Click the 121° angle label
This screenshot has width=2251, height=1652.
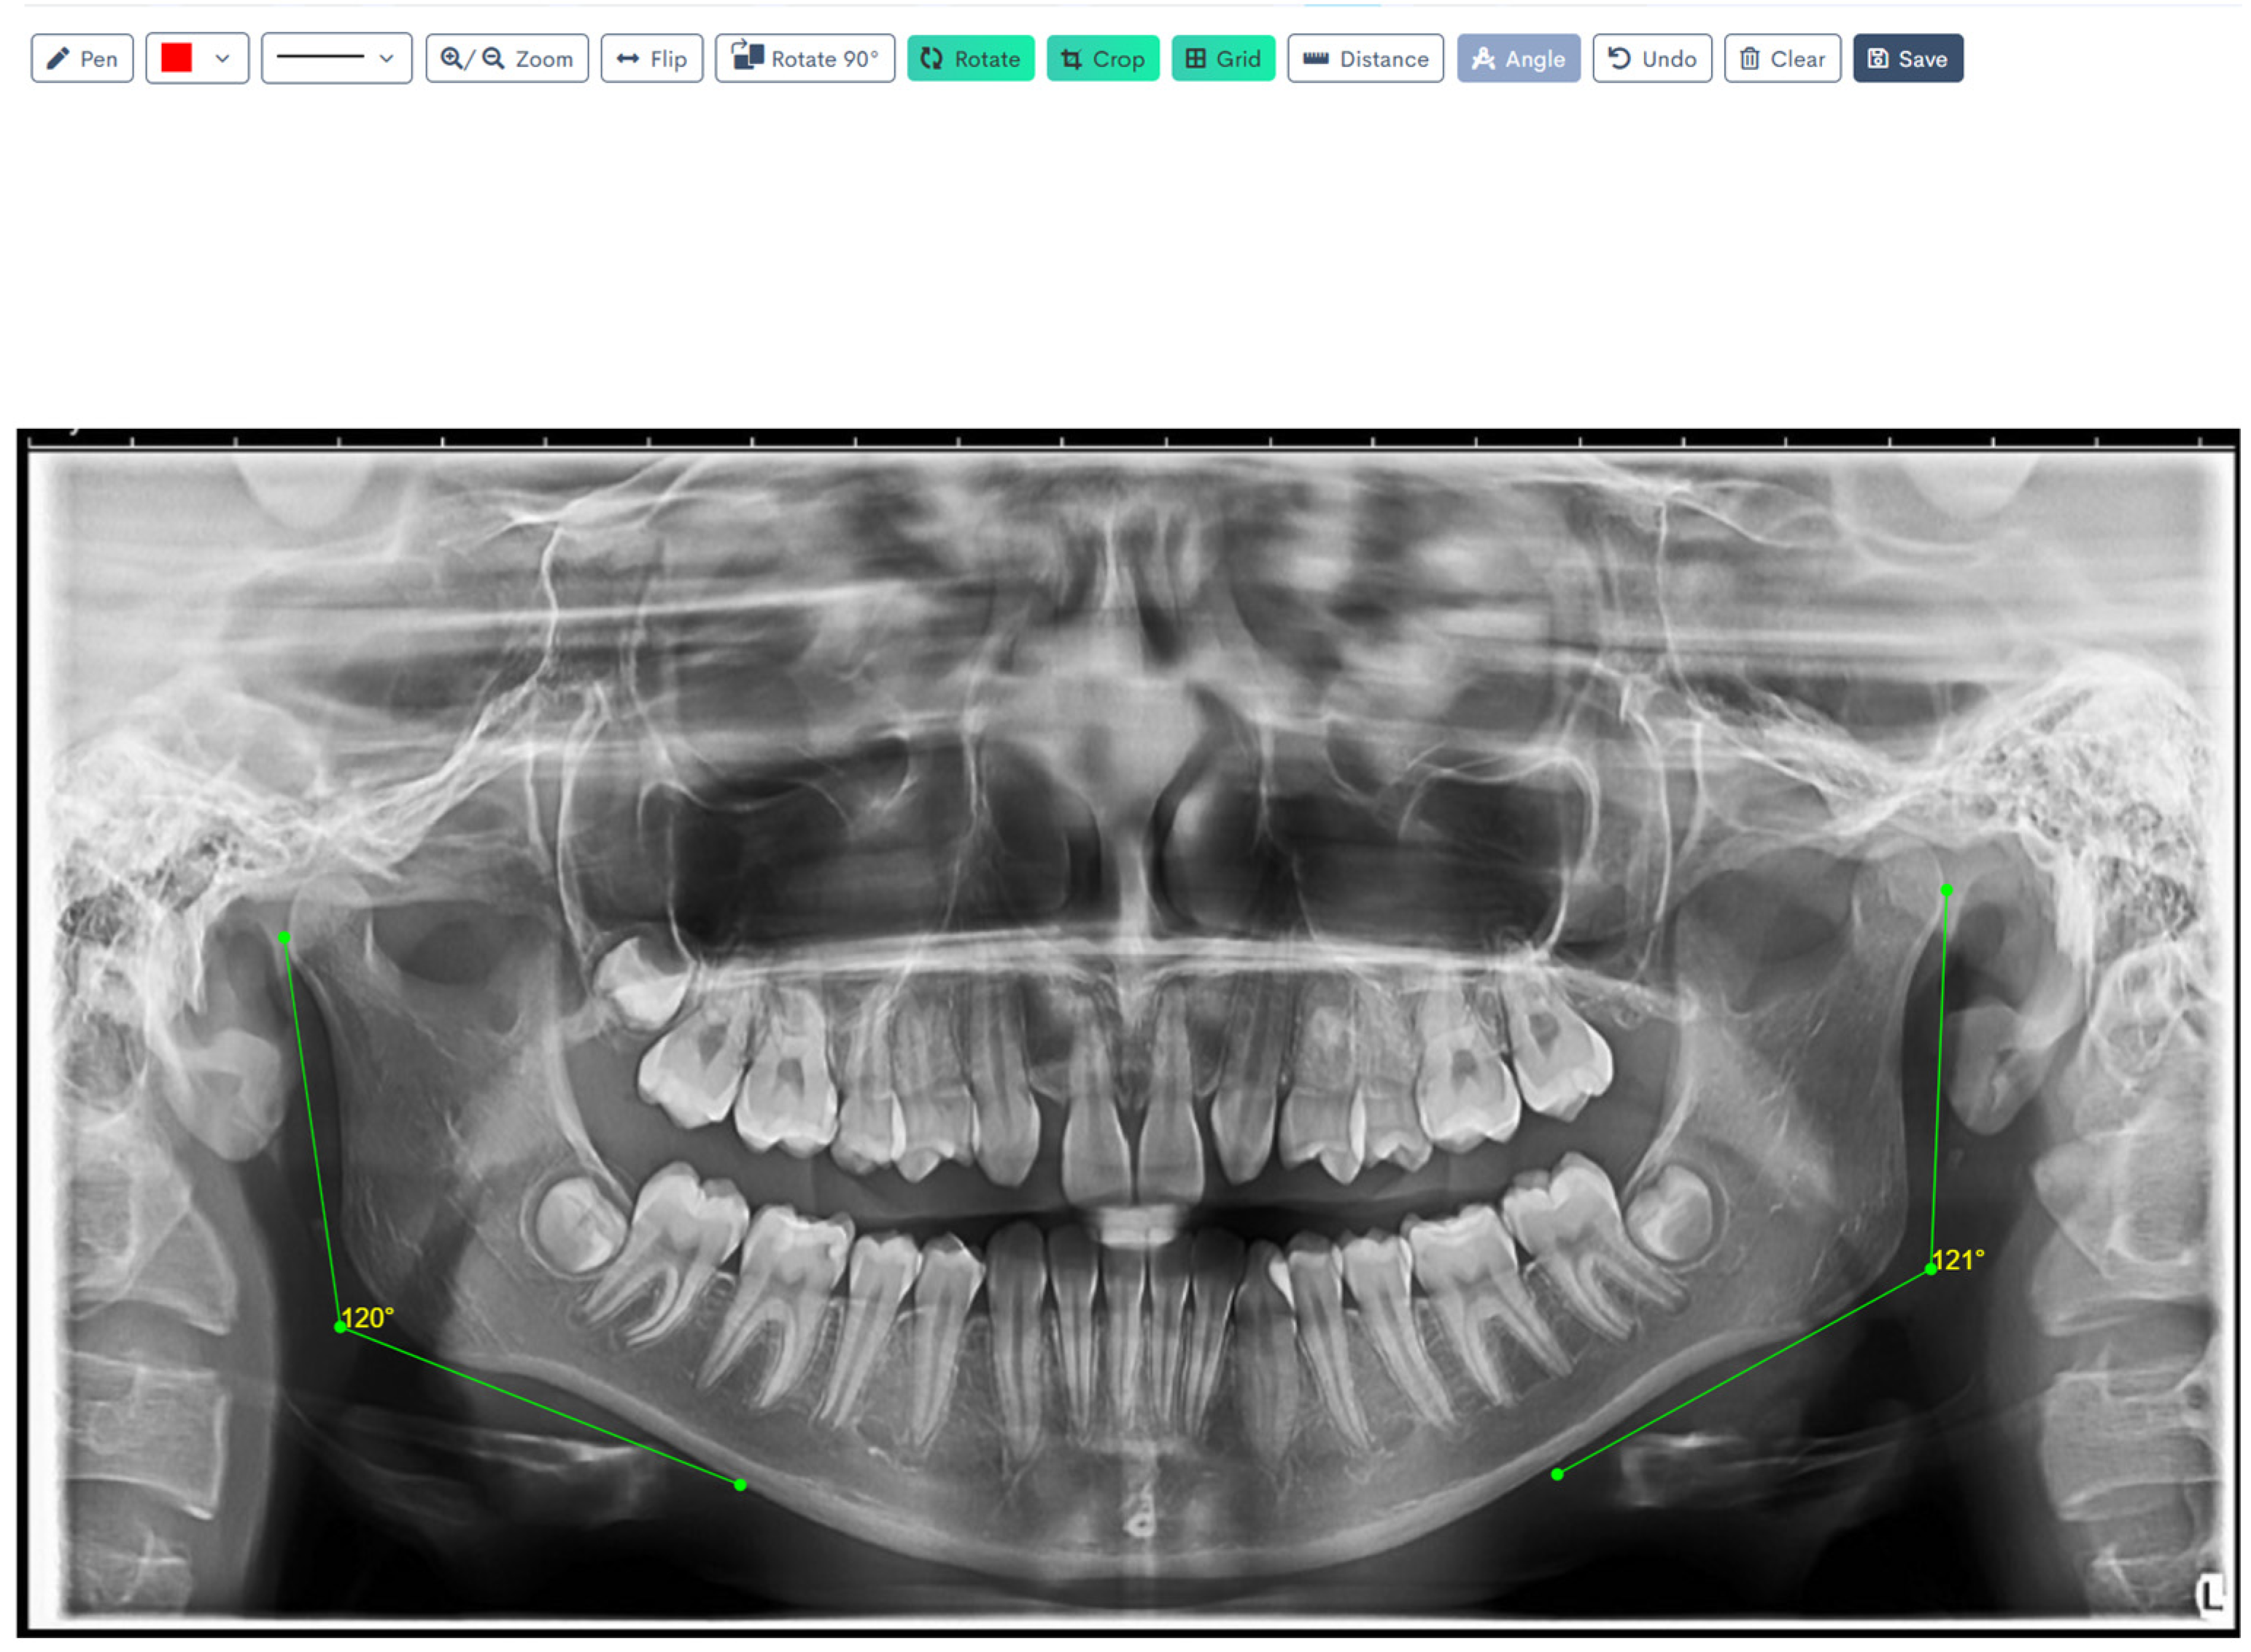pyautogui.click(x=1957, y=1260)
